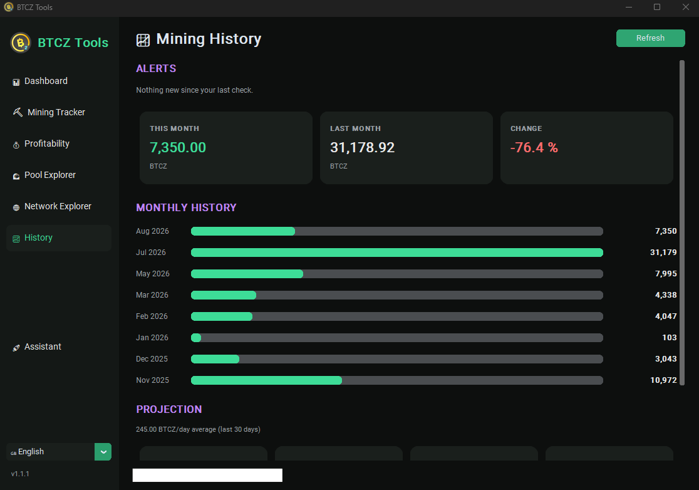Screen dimensions: 699x490
Task: Click the BTCZ coin logo icon
Action: (x=21, y=43)
